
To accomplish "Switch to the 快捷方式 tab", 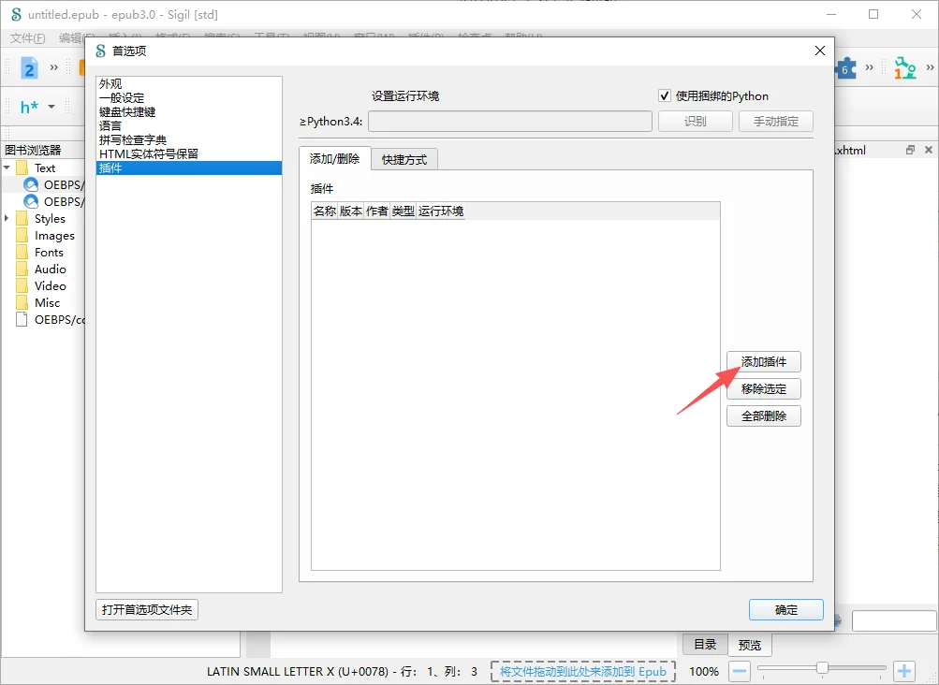I will 404,159.
